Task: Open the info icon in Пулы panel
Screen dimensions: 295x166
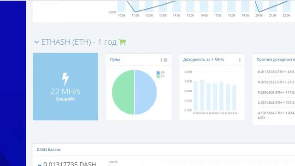Action: [x=161, y=60]
